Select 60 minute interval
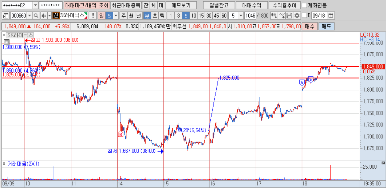The image size is (386, 188). click(224, 16)
